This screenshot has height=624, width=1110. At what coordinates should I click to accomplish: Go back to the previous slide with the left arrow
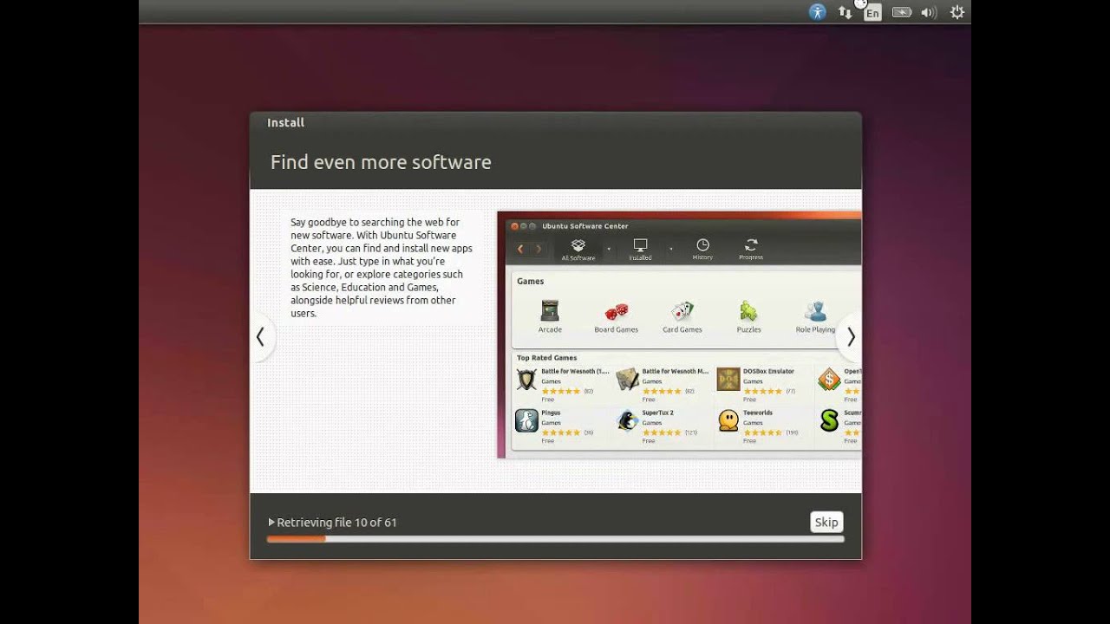point(260,337)
